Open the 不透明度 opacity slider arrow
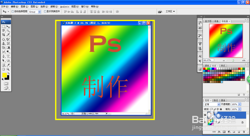Screen dimensions: 250x136 [x=239, y=104]
